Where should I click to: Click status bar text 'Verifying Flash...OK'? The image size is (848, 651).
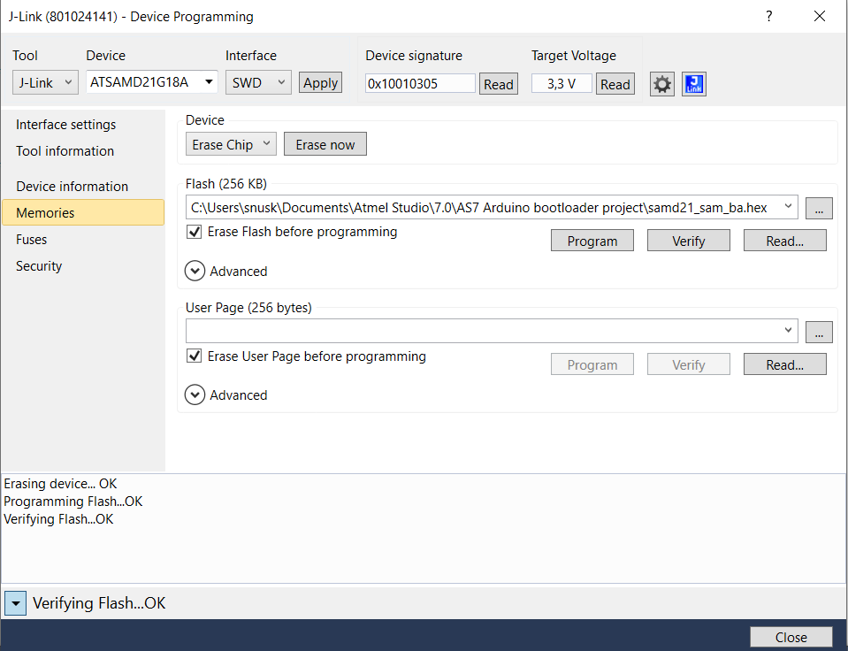point(99,603)
